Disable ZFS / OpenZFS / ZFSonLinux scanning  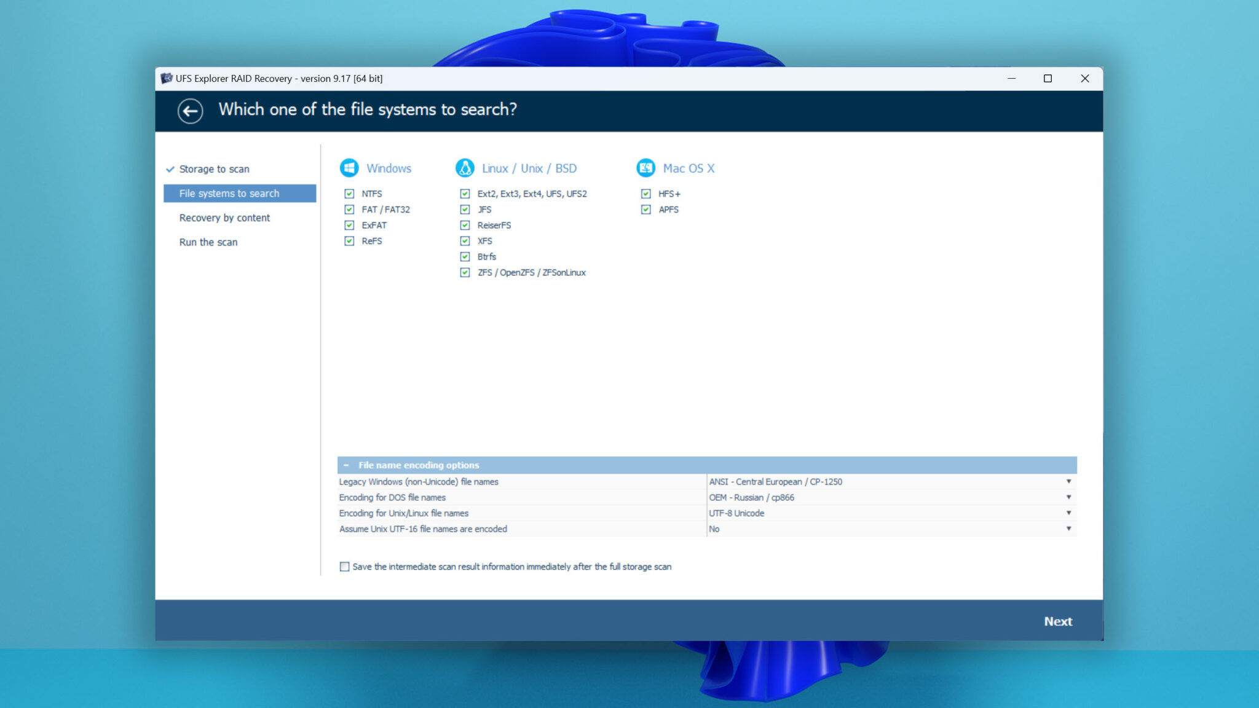tap(465, 272)
